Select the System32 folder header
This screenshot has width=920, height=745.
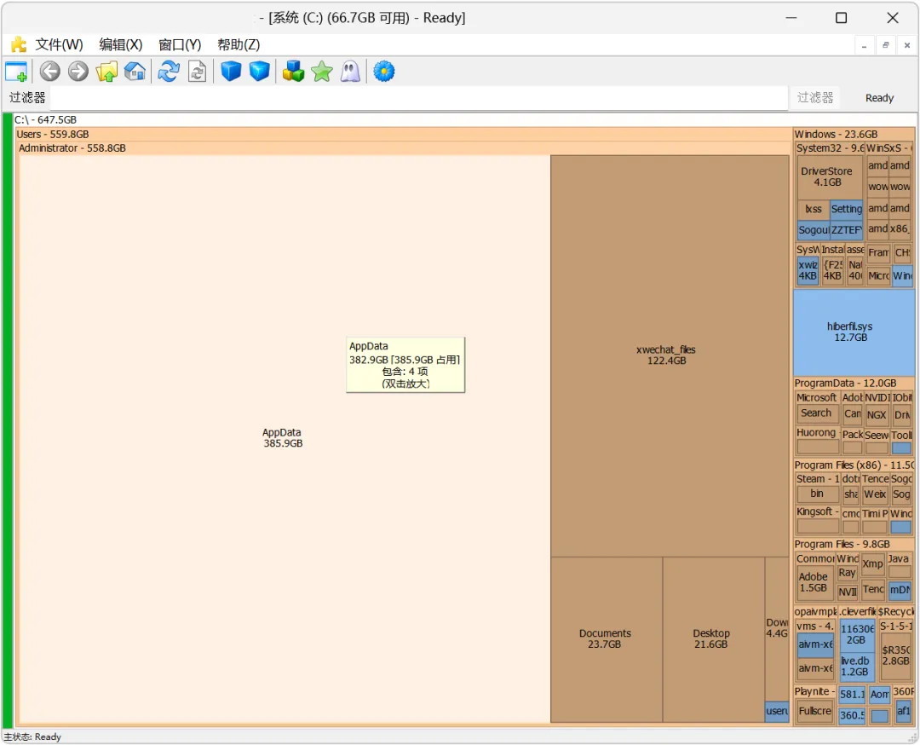(x=830, y=148)
